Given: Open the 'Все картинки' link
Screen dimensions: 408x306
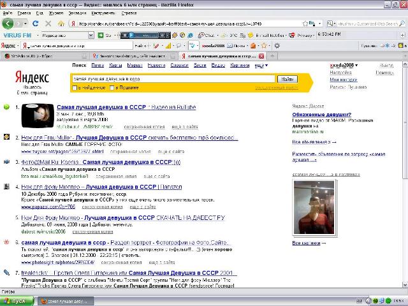Looking at the screenshot, I should pos(306,243).
